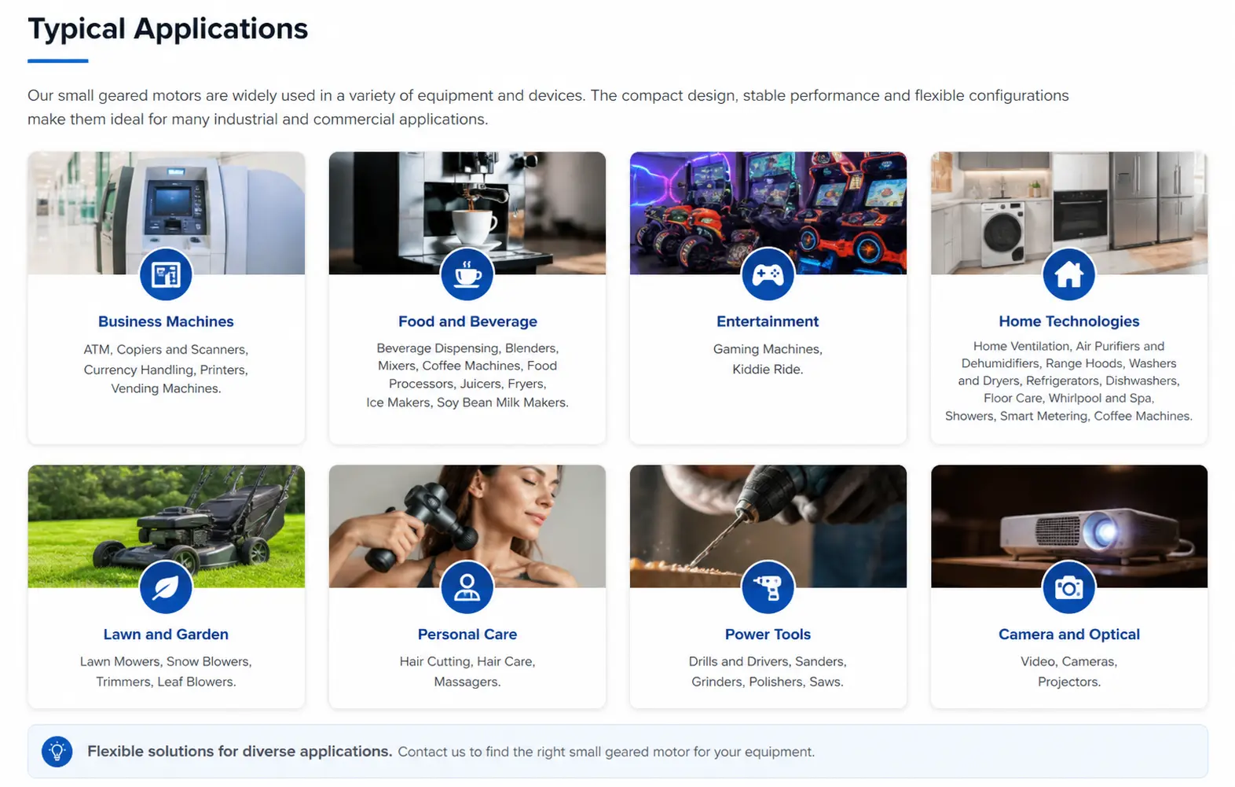Click the house Home Technologies icon
Viewport: 1235px width, 787px height.
tap(1068, 274)
